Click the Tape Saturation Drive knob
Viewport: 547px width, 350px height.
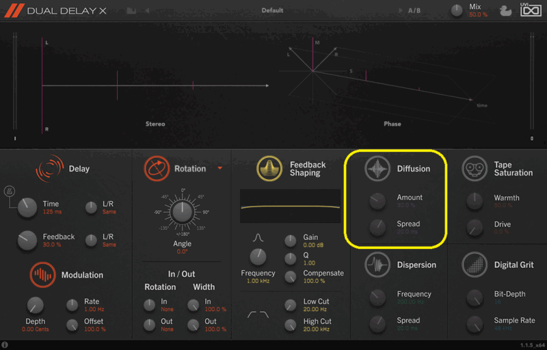[x=475, y=228]
